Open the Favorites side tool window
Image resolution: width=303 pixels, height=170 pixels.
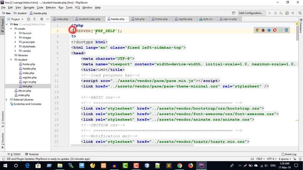[2, 141]
